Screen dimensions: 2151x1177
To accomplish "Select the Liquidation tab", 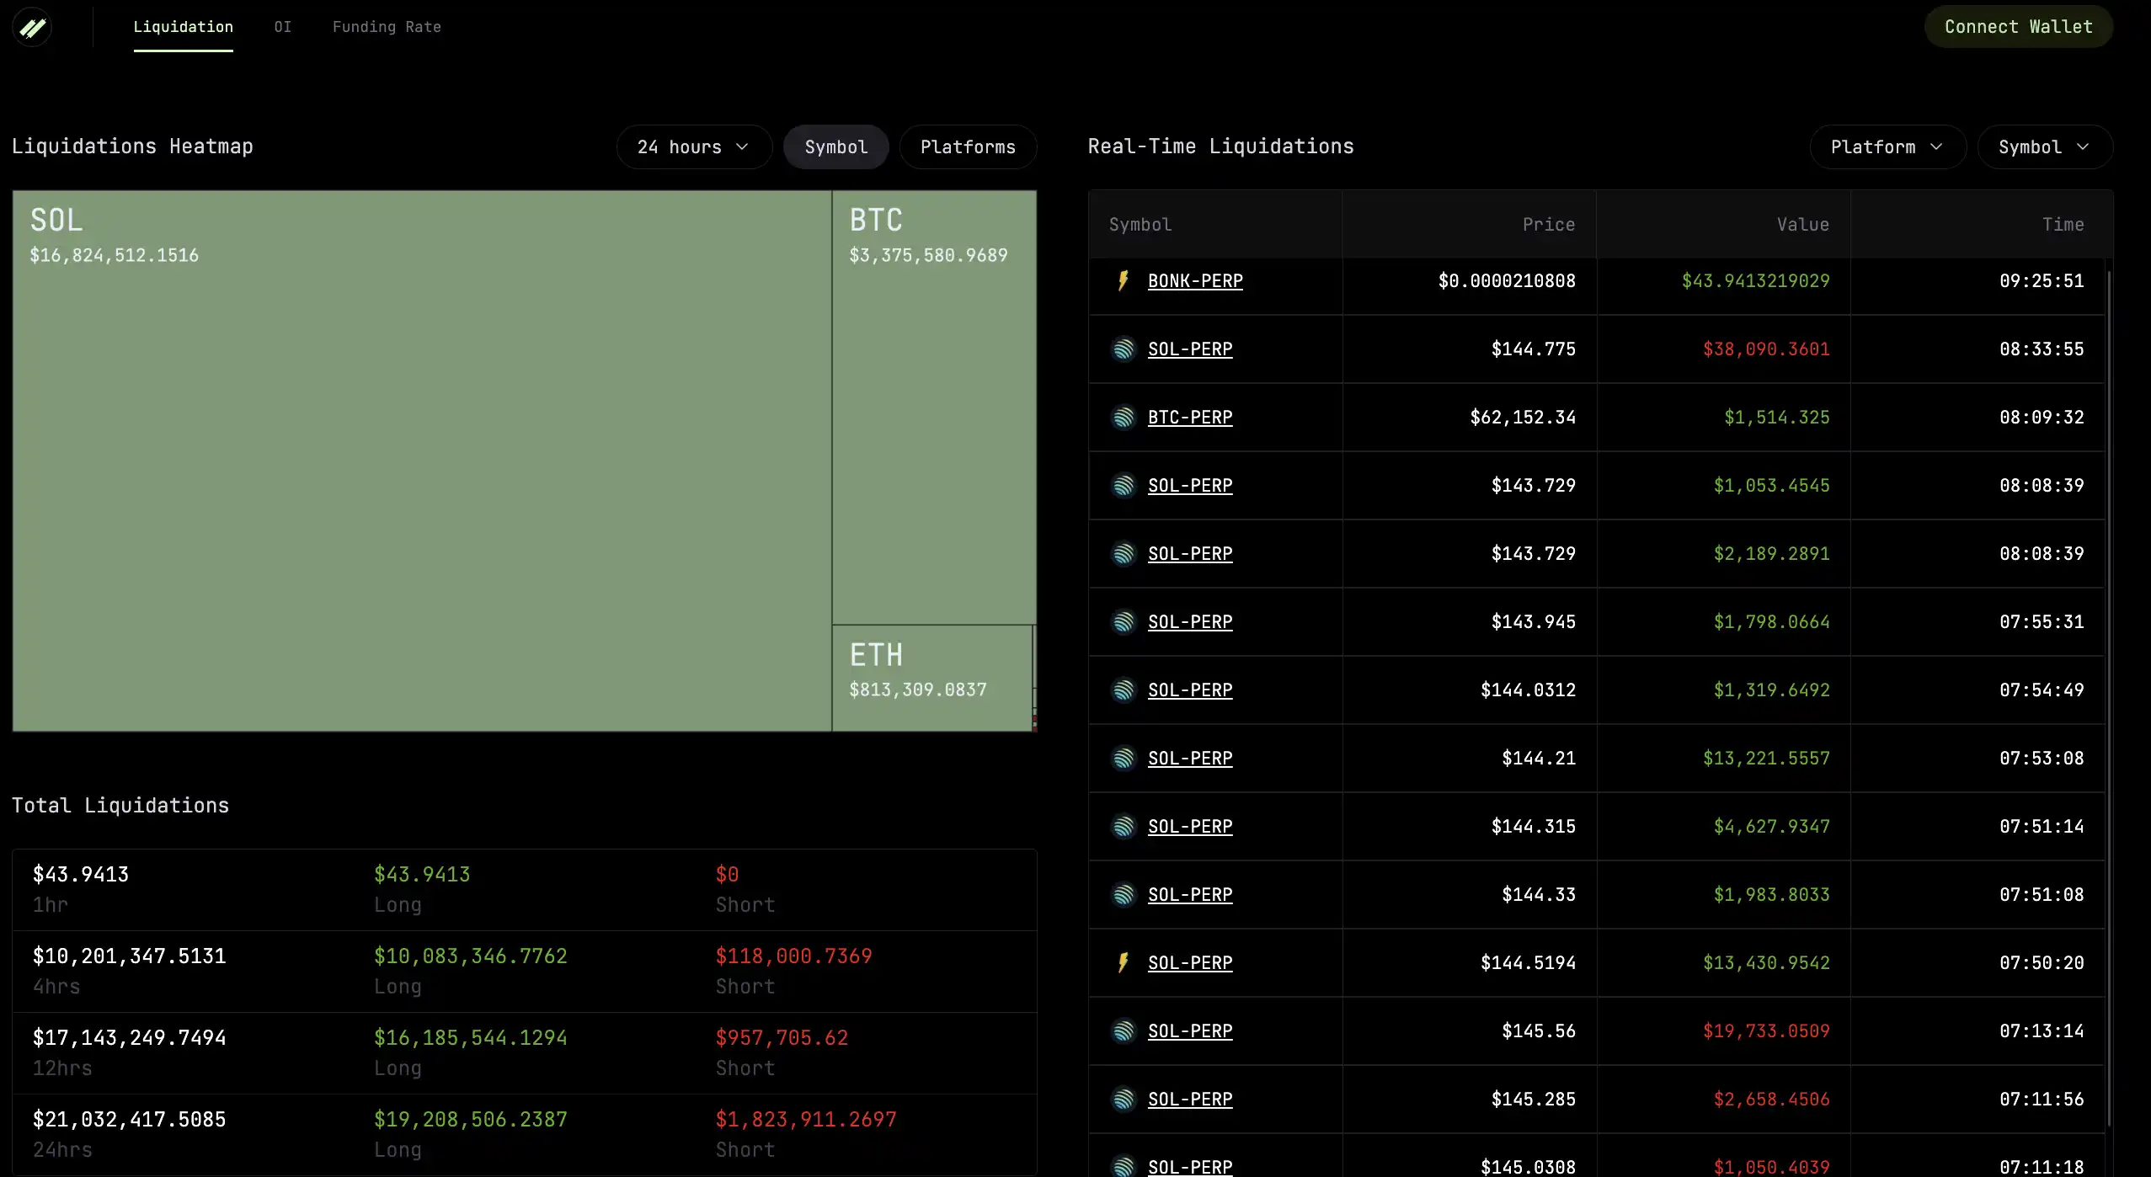I will point(183,26).
